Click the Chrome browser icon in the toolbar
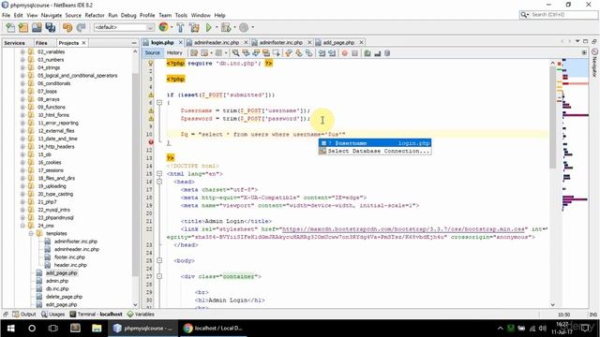Screen dimensions: 600x337 (x=163, y=27)
